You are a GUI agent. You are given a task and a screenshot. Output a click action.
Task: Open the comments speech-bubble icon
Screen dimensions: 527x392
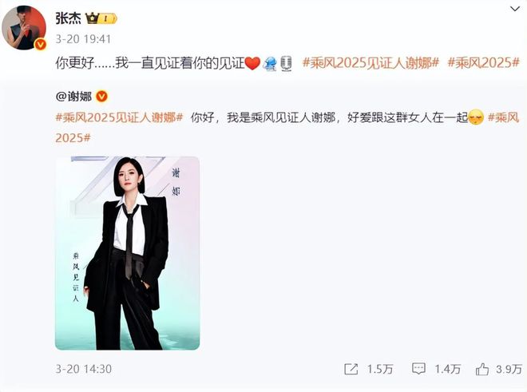point(418,369)
